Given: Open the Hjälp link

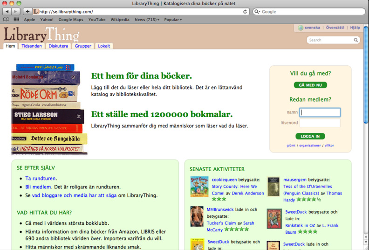Looking at the screenshot, I should pyautogui.click(x=355, y=28).
